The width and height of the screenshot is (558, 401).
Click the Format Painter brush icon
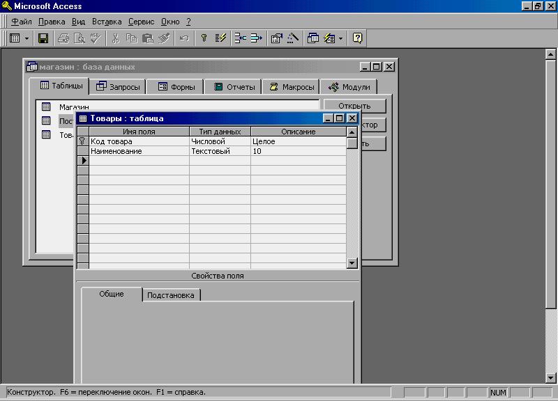(164, 38)
